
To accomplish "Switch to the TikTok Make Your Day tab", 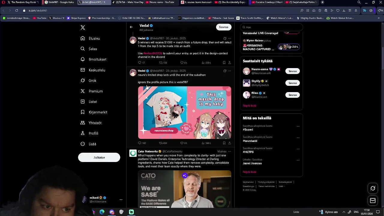I will (128, 2).
